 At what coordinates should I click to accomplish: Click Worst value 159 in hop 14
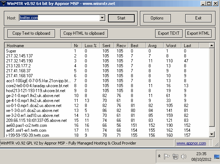(169, 115)
